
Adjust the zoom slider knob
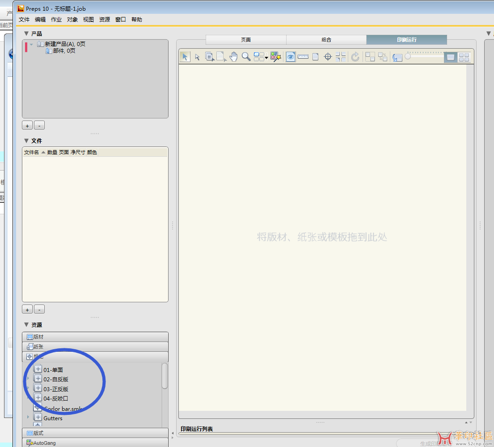tap(408, 57)
